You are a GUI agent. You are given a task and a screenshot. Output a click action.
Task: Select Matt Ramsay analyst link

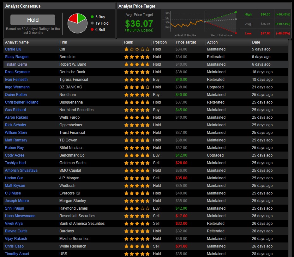(16, 140)
